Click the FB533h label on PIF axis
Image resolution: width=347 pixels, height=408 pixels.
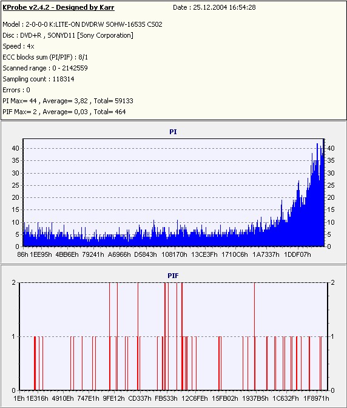(166, 398)
